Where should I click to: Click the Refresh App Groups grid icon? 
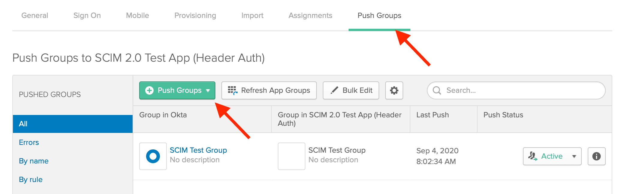tap(232, 90)
